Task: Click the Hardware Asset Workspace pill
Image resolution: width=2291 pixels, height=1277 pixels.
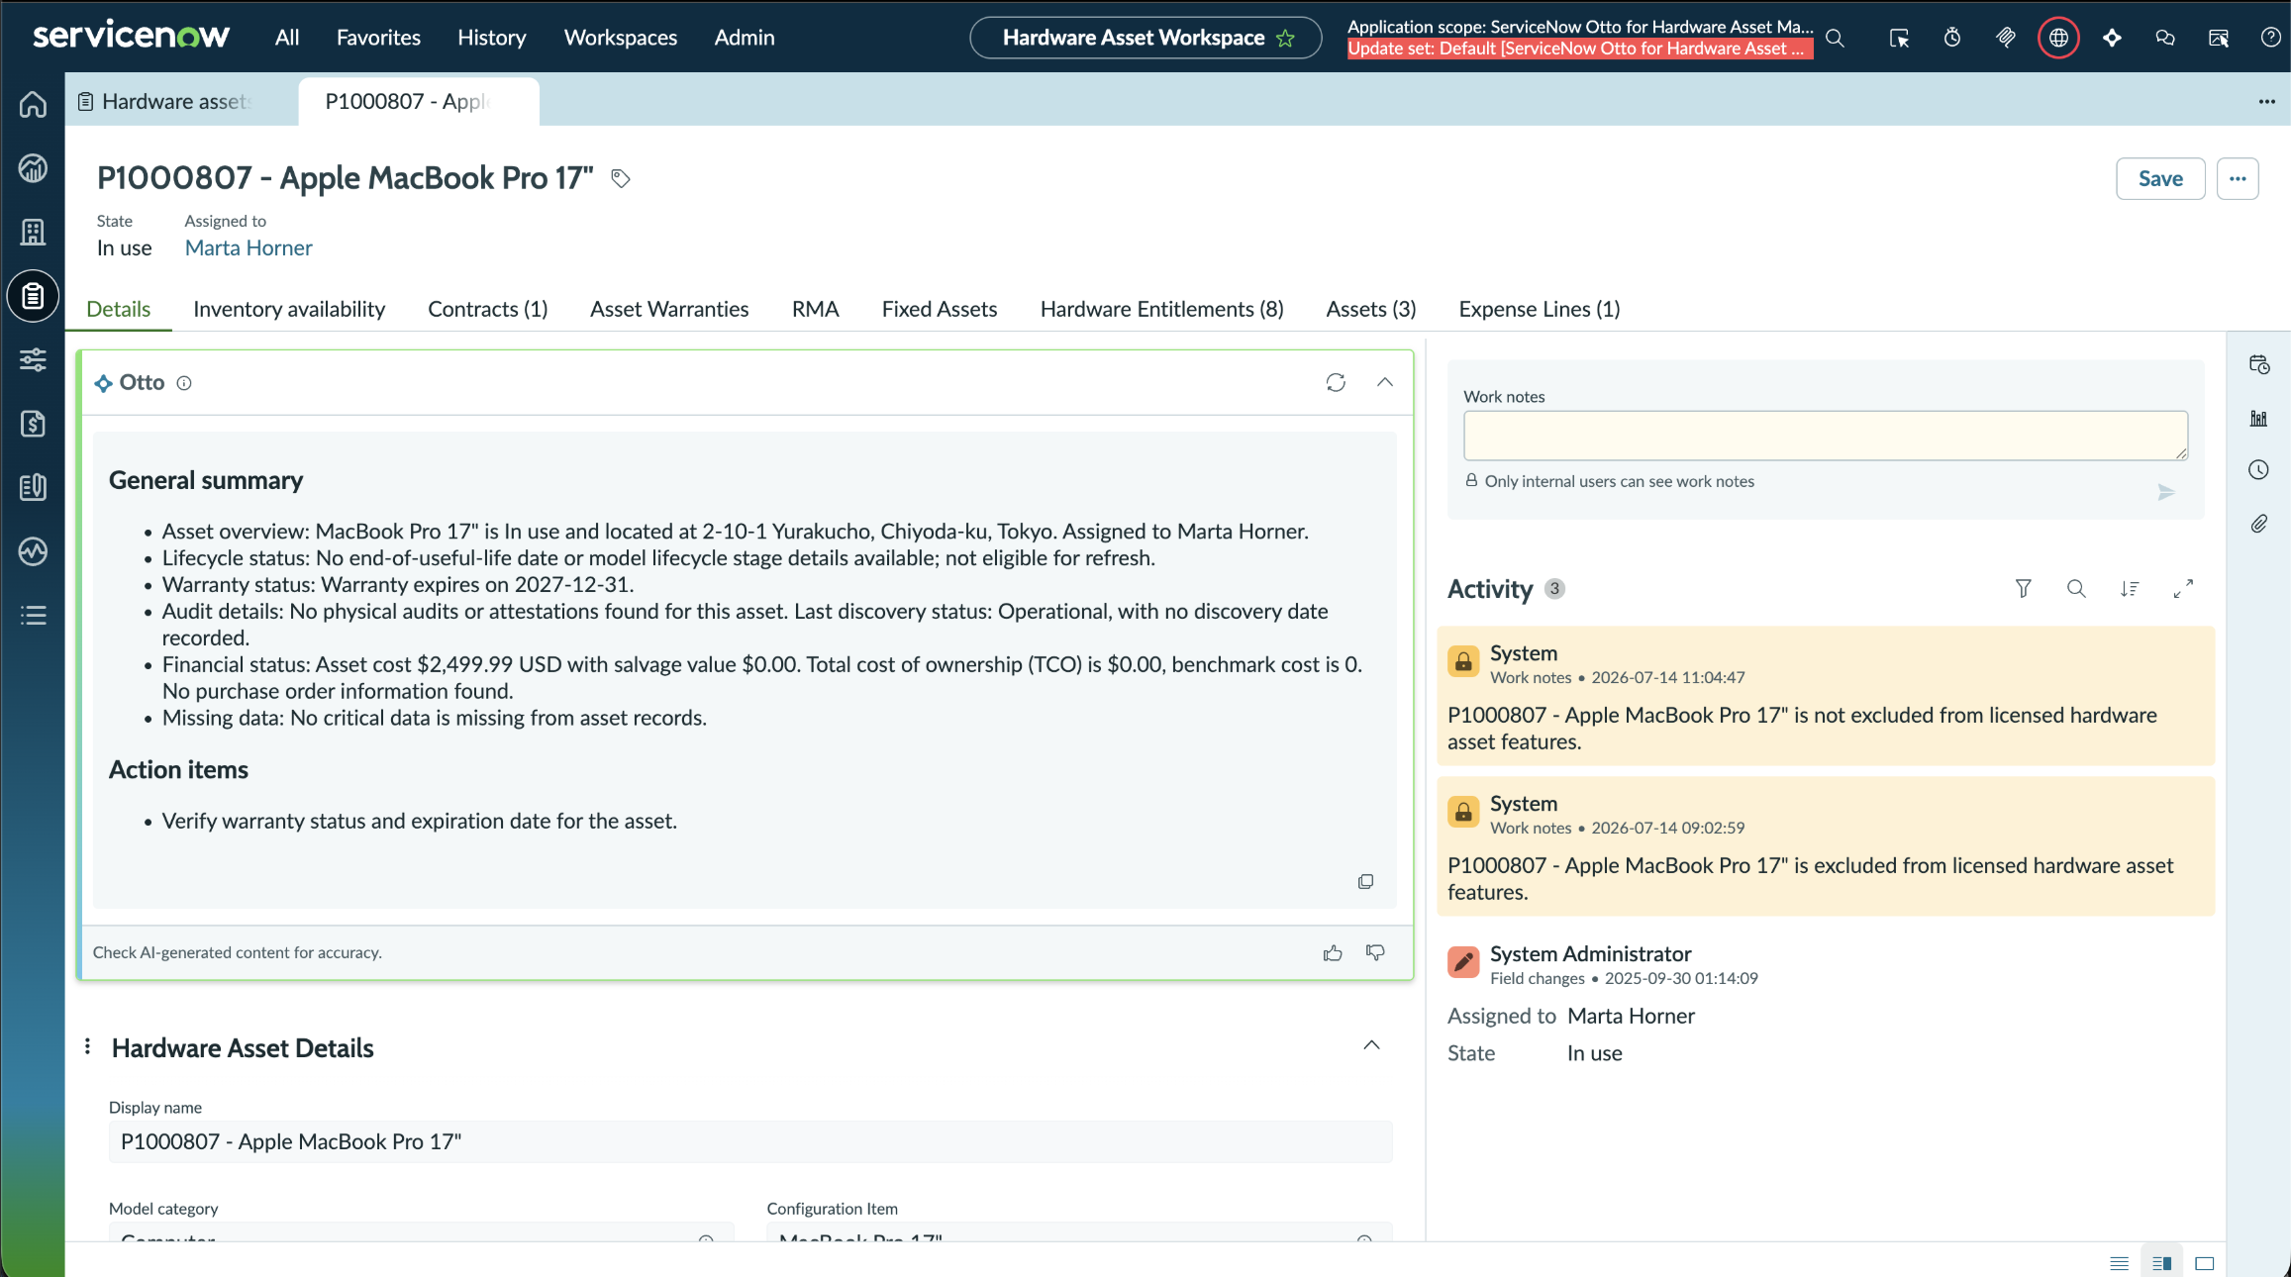Action: pyautogui.click(x=1145, y=38)
